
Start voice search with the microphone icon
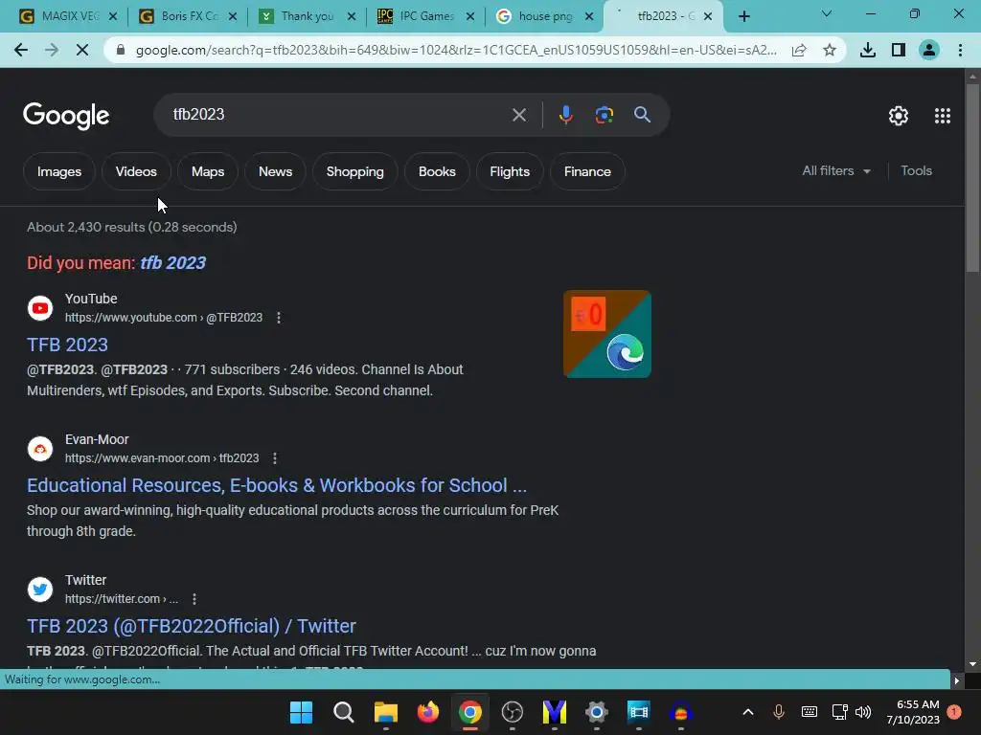(x=565, y=115)
